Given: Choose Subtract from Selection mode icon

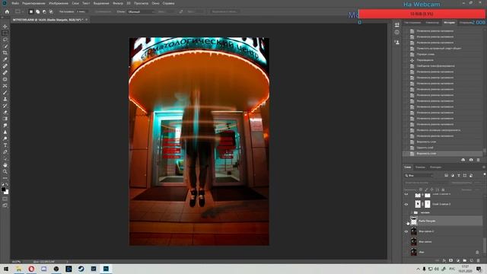Looking at the screenshot, I should [x=44, y=11].
